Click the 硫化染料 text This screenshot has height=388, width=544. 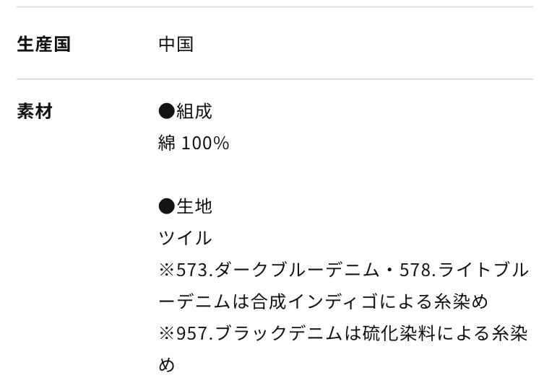[x=395, y=333]
